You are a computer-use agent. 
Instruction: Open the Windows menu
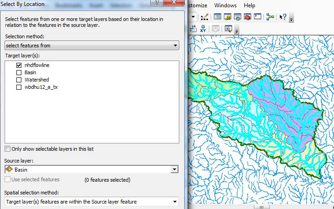click(225, 5)
